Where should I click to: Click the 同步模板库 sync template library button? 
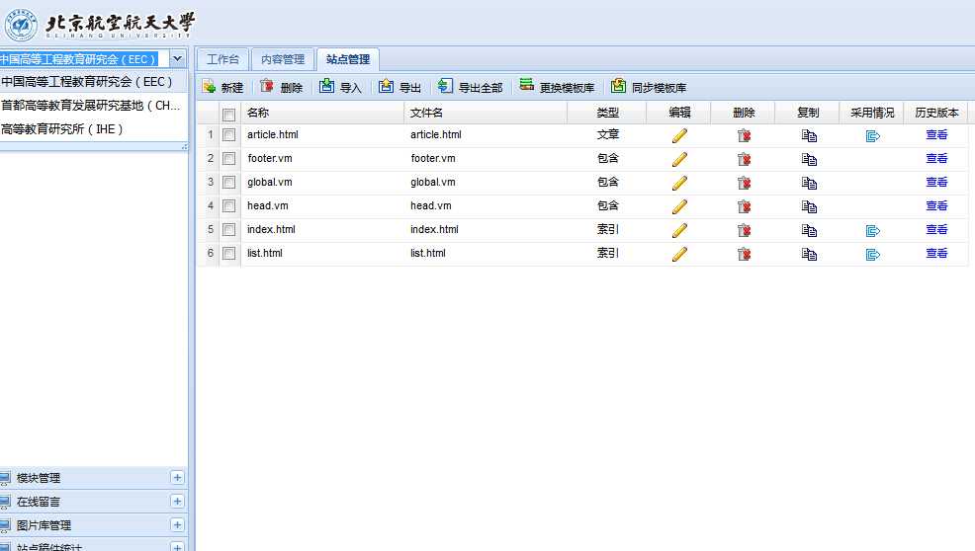click(x=649, y=87)
